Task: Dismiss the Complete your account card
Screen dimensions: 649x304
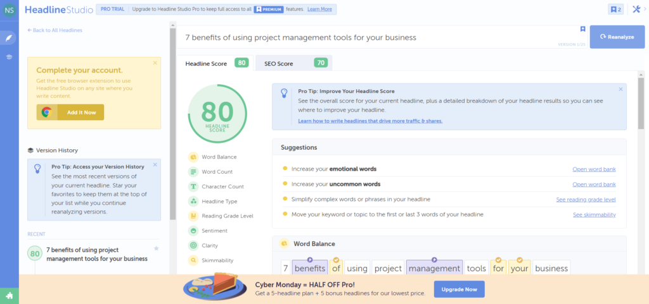Action: tap(155, 63)
